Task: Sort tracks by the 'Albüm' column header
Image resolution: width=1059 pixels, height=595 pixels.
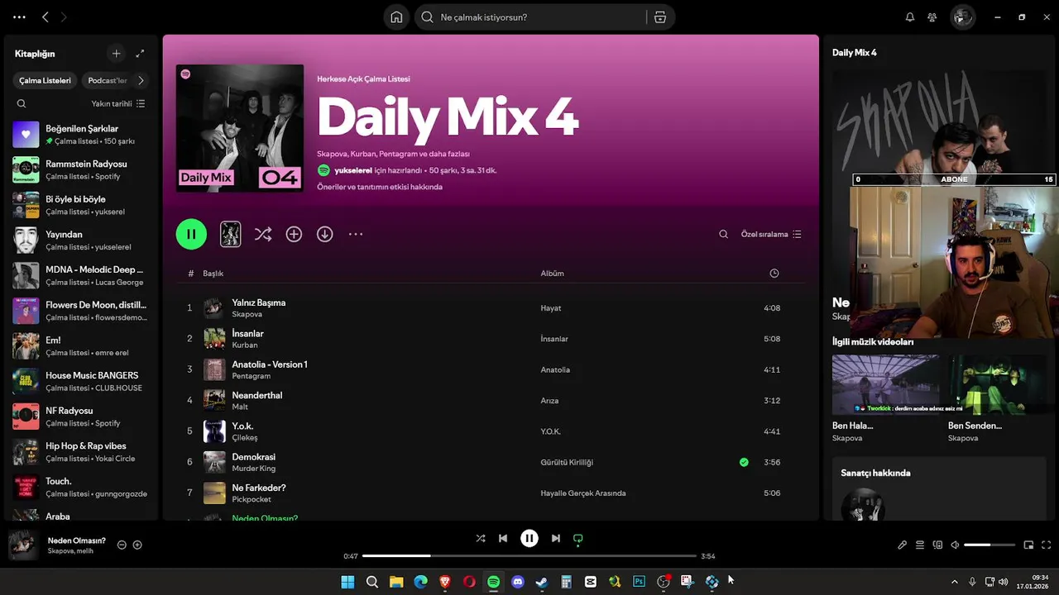Action: coord(553,274)
